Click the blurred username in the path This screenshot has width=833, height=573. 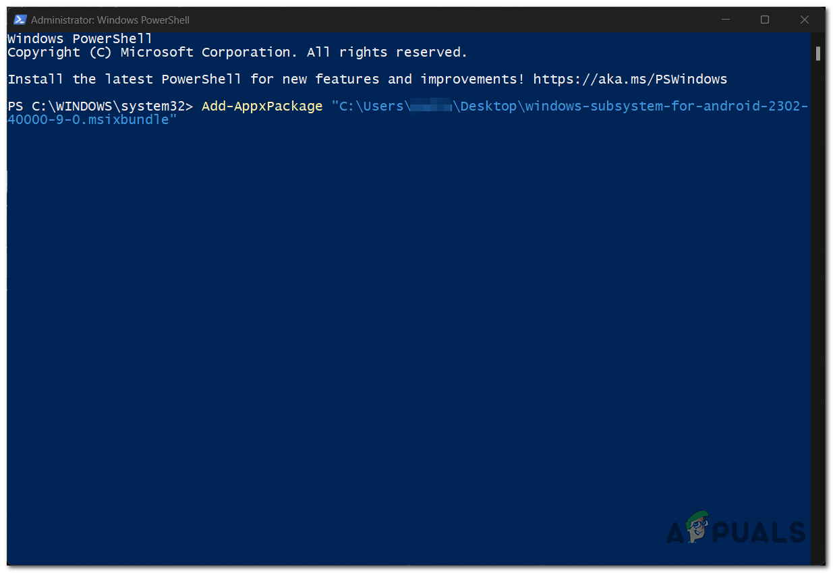point(432,106)
